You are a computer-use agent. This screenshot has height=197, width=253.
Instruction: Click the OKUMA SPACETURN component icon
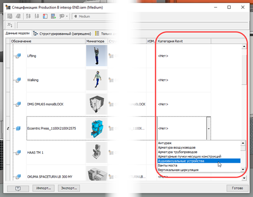tap(18, 177)
